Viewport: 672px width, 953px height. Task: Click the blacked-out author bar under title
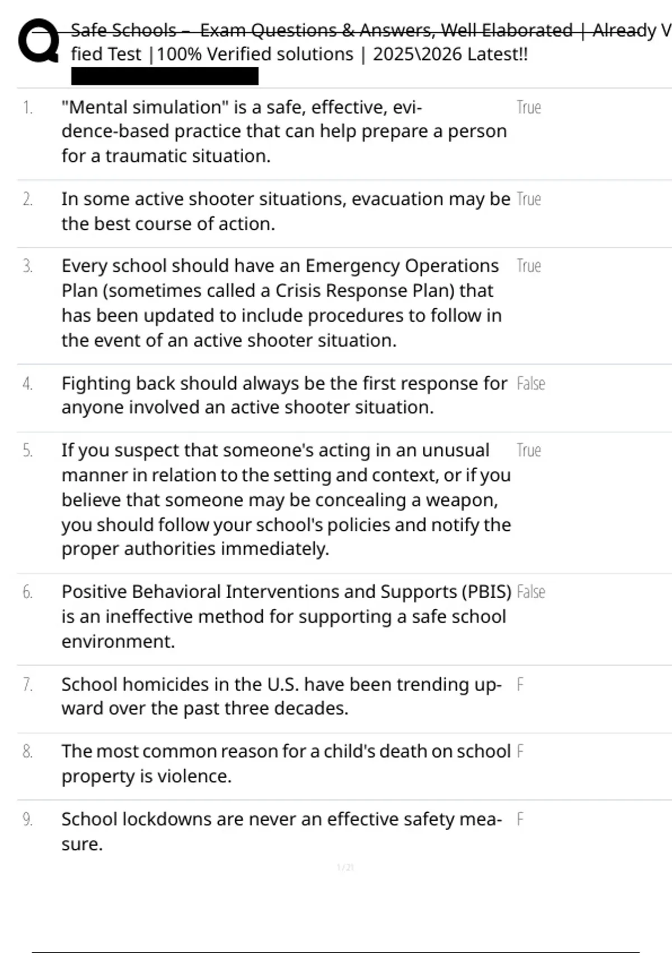[x=165, y=76]
